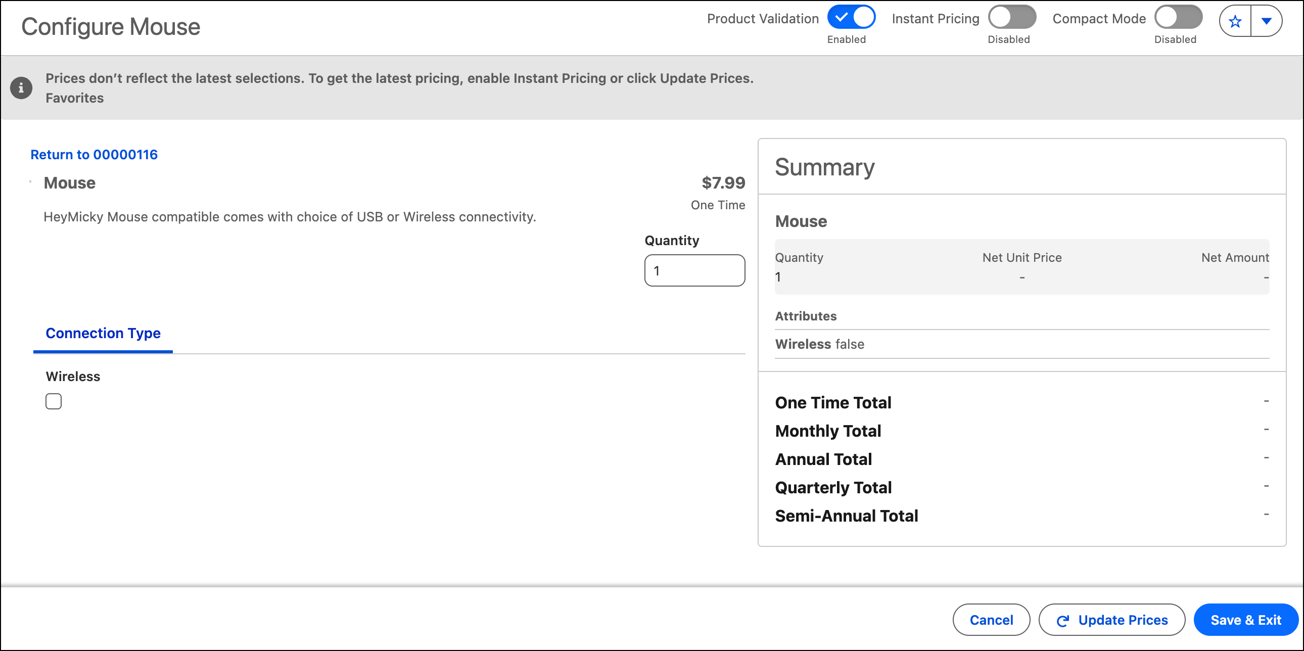
Task: Click the HeyMicky Mouse description text
Action: (x=290, y=217)
